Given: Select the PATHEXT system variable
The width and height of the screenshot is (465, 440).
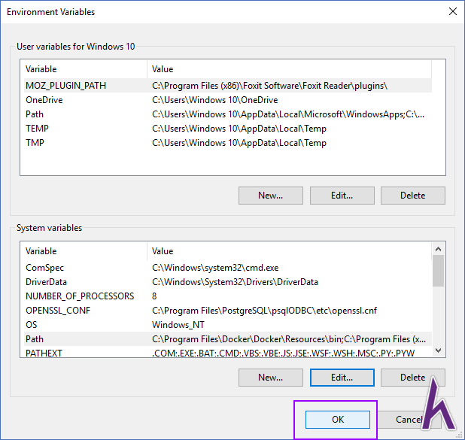Looking at the screenshot, I should [228, 353].
